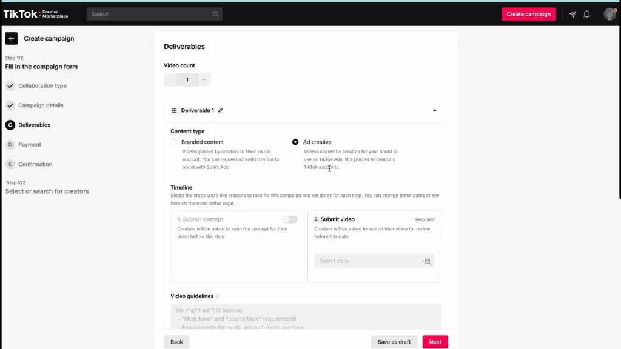The image size is (621, 349).
Task: Increase video count with the plus stepper
Action: click(204, 79)
